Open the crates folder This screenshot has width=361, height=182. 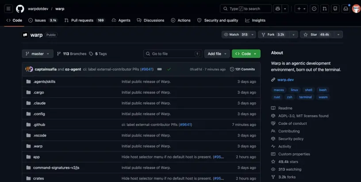click(x=38, y=178)
